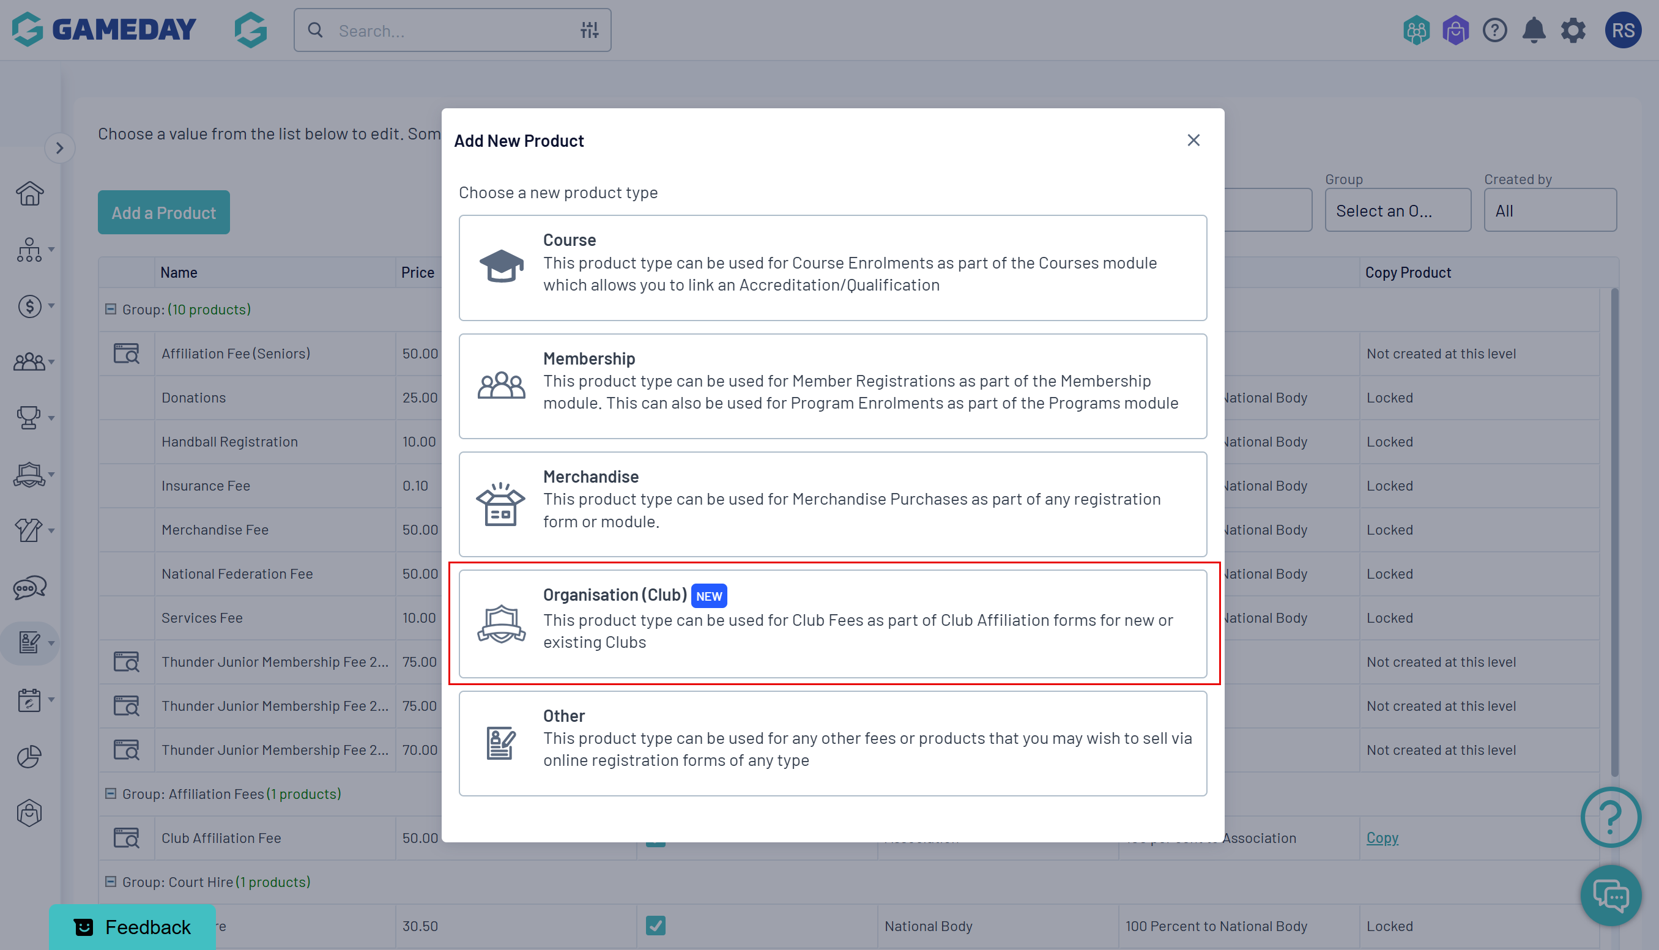Open the Created by dropdown

pyautogui.click(x=1550, y=210)
